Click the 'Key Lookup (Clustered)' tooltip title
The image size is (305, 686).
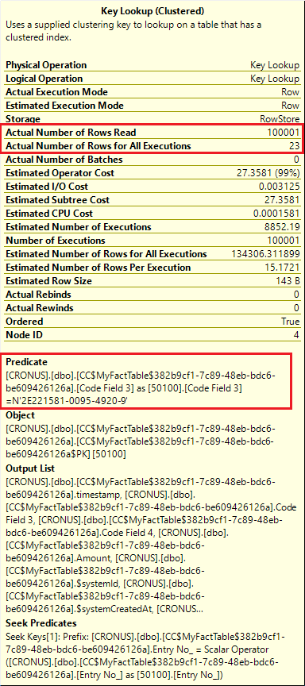point(152,11)
